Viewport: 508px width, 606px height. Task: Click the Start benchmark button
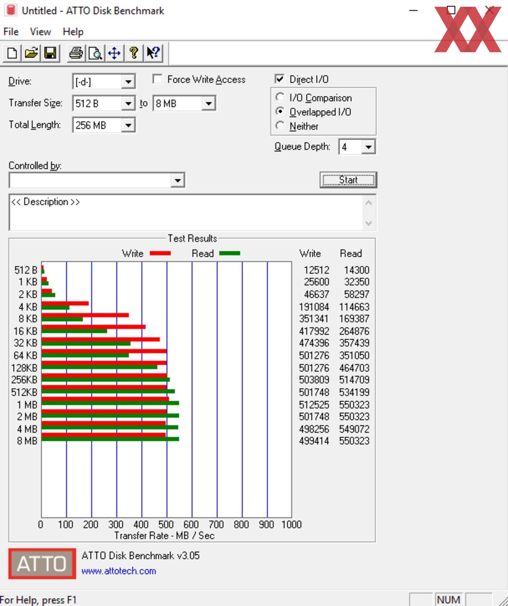point(348,180)
